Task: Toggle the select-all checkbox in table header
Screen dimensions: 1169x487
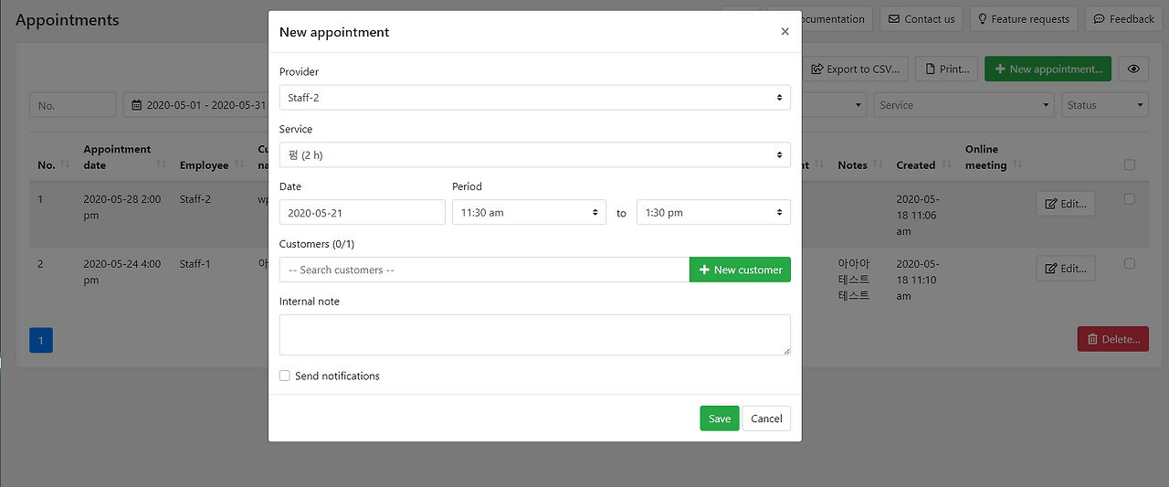Action: (x=1130, y=165)
